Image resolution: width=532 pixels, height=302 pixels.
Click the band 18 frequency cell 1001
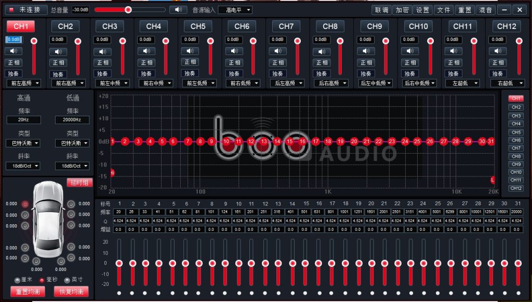[344, 212]
